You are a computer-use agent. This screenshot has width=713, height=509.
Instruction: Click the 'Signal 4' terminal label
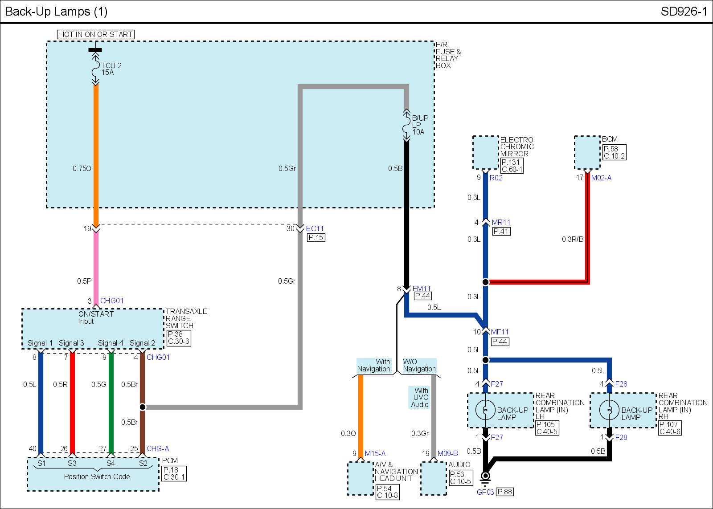pyautogui.click(x=111, y=343)
